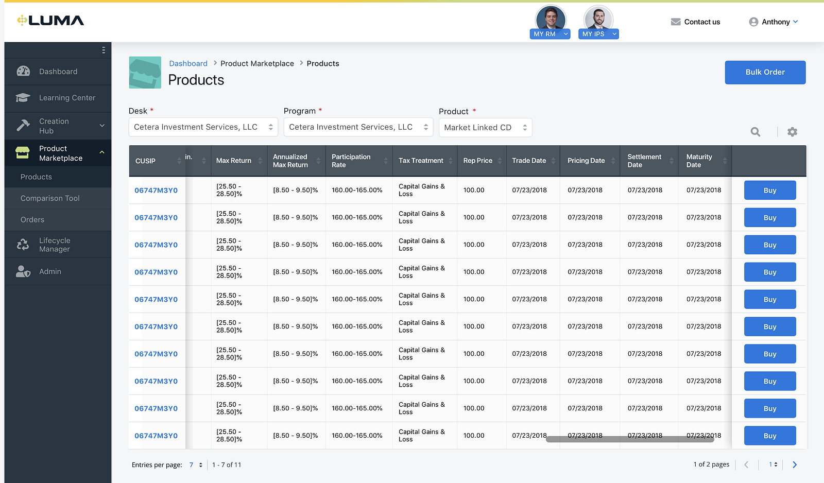This screenshot has height=483, width=824.
Task: Click the Dashboard gauge icon in sidebar
Action: click(23, 72)
